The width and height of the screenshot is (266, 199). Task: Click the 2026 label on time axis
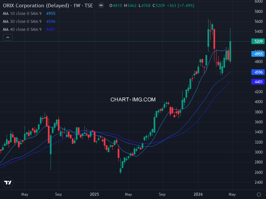tap(198, 194)
